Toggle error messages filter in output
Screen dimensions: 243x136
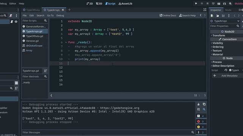pyautogui.click(x=201, y=122)
